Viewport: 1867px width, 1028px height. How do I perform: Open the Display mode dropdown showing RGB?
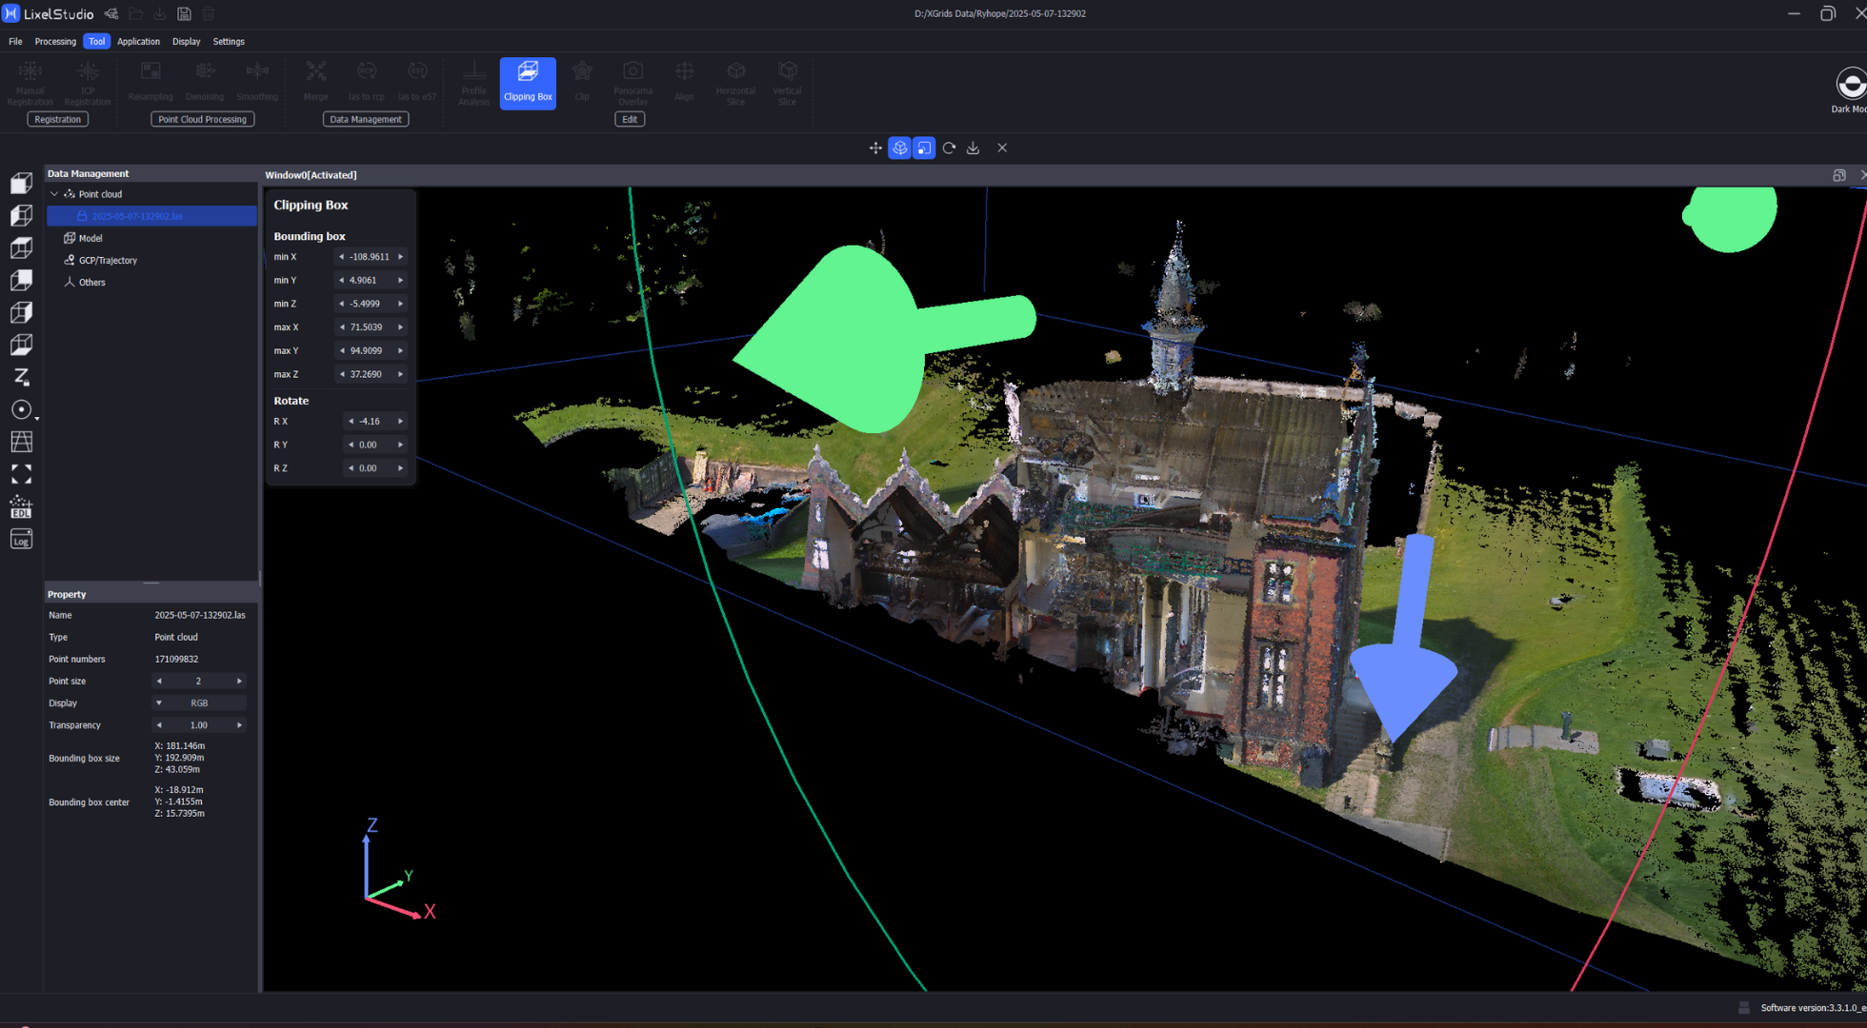click(x=198, y=702)
